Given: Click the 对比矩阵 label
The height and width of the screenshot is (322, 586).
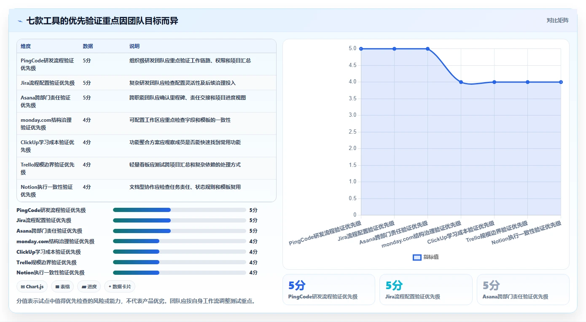Looking at the screenshot, I should [x=557, y=20].
